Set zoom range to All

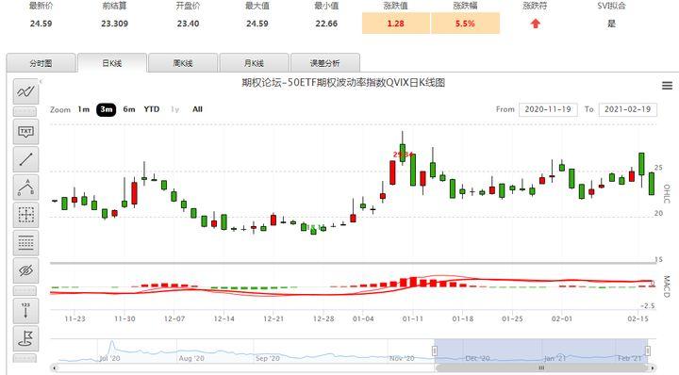point(197,109)
